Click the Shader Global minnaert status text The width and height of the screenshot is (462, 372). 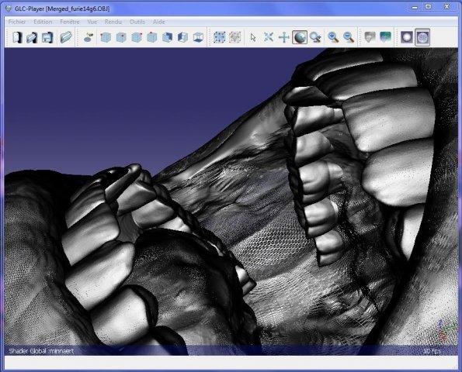click(41, 351)
